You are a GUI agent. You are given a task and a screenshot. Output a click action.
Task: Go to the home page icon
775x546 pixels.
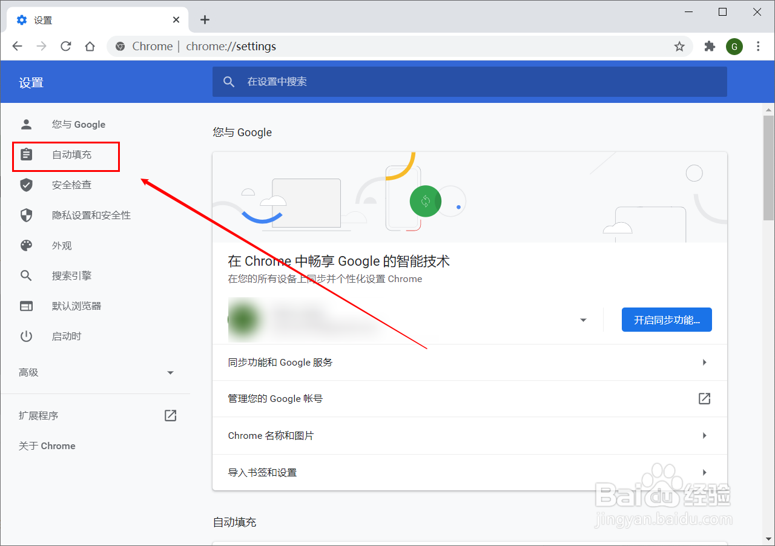pos(90,47)
